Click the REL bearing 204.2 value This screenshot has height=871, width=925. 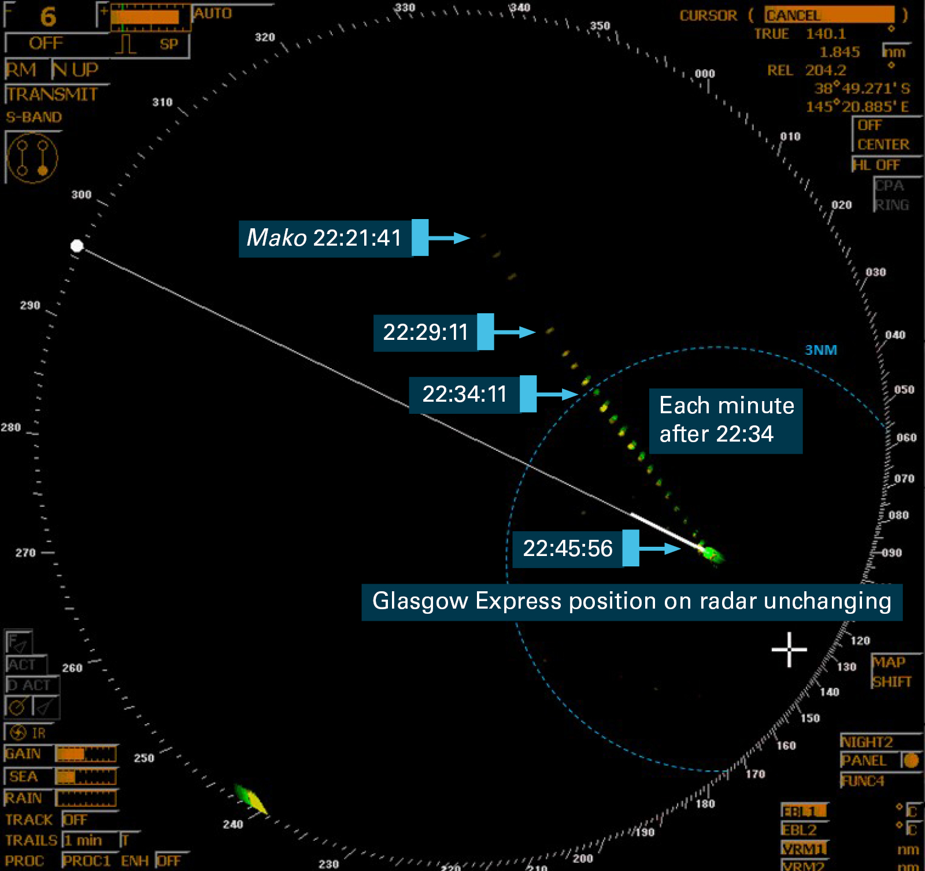[x=826, y=71]
